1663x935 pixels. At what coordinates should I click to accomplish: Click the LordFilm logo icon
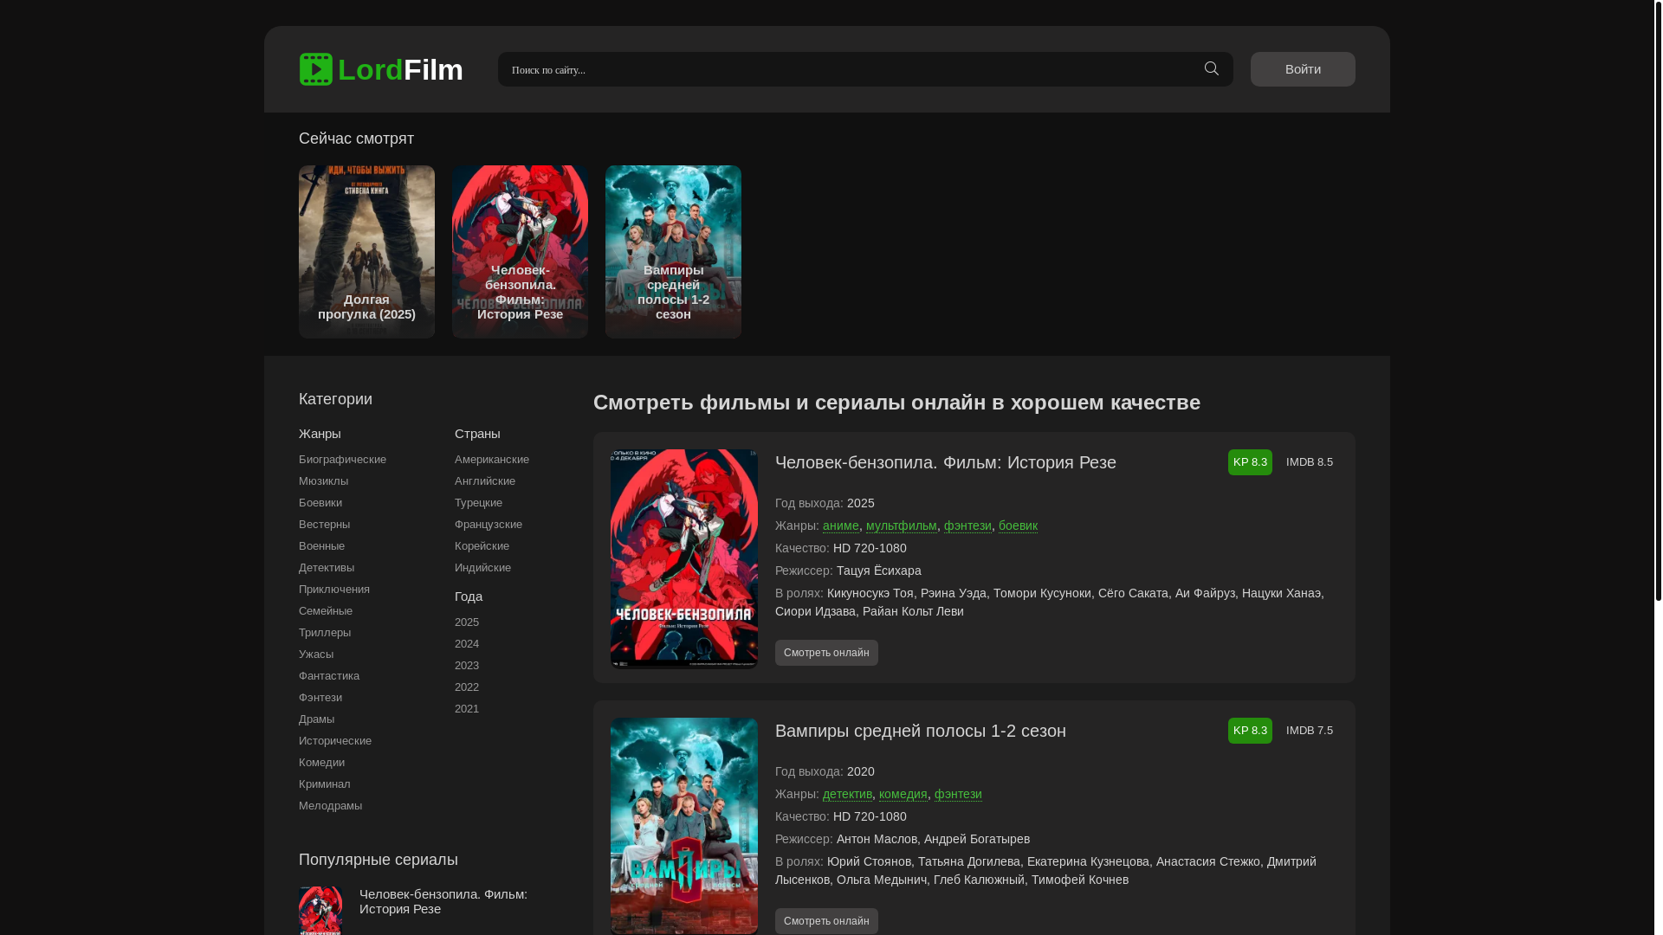point(316,69)
